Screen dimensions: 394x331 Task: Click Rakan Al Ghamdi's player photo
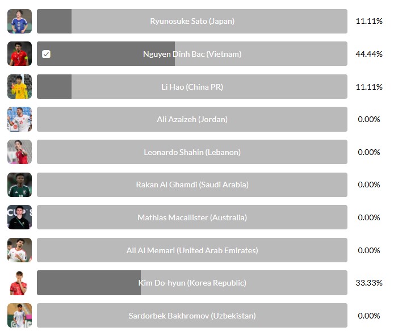[19, 185]
